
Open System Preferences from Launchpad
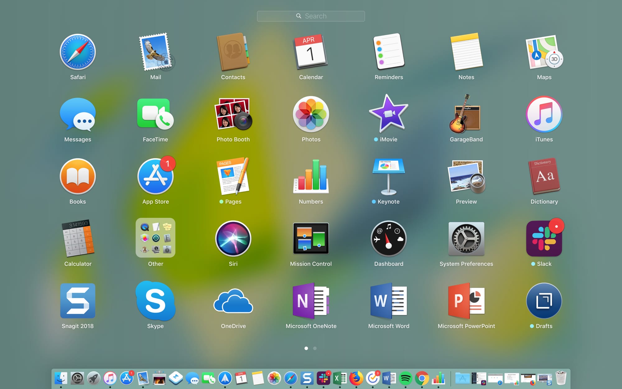pos(466,239)
